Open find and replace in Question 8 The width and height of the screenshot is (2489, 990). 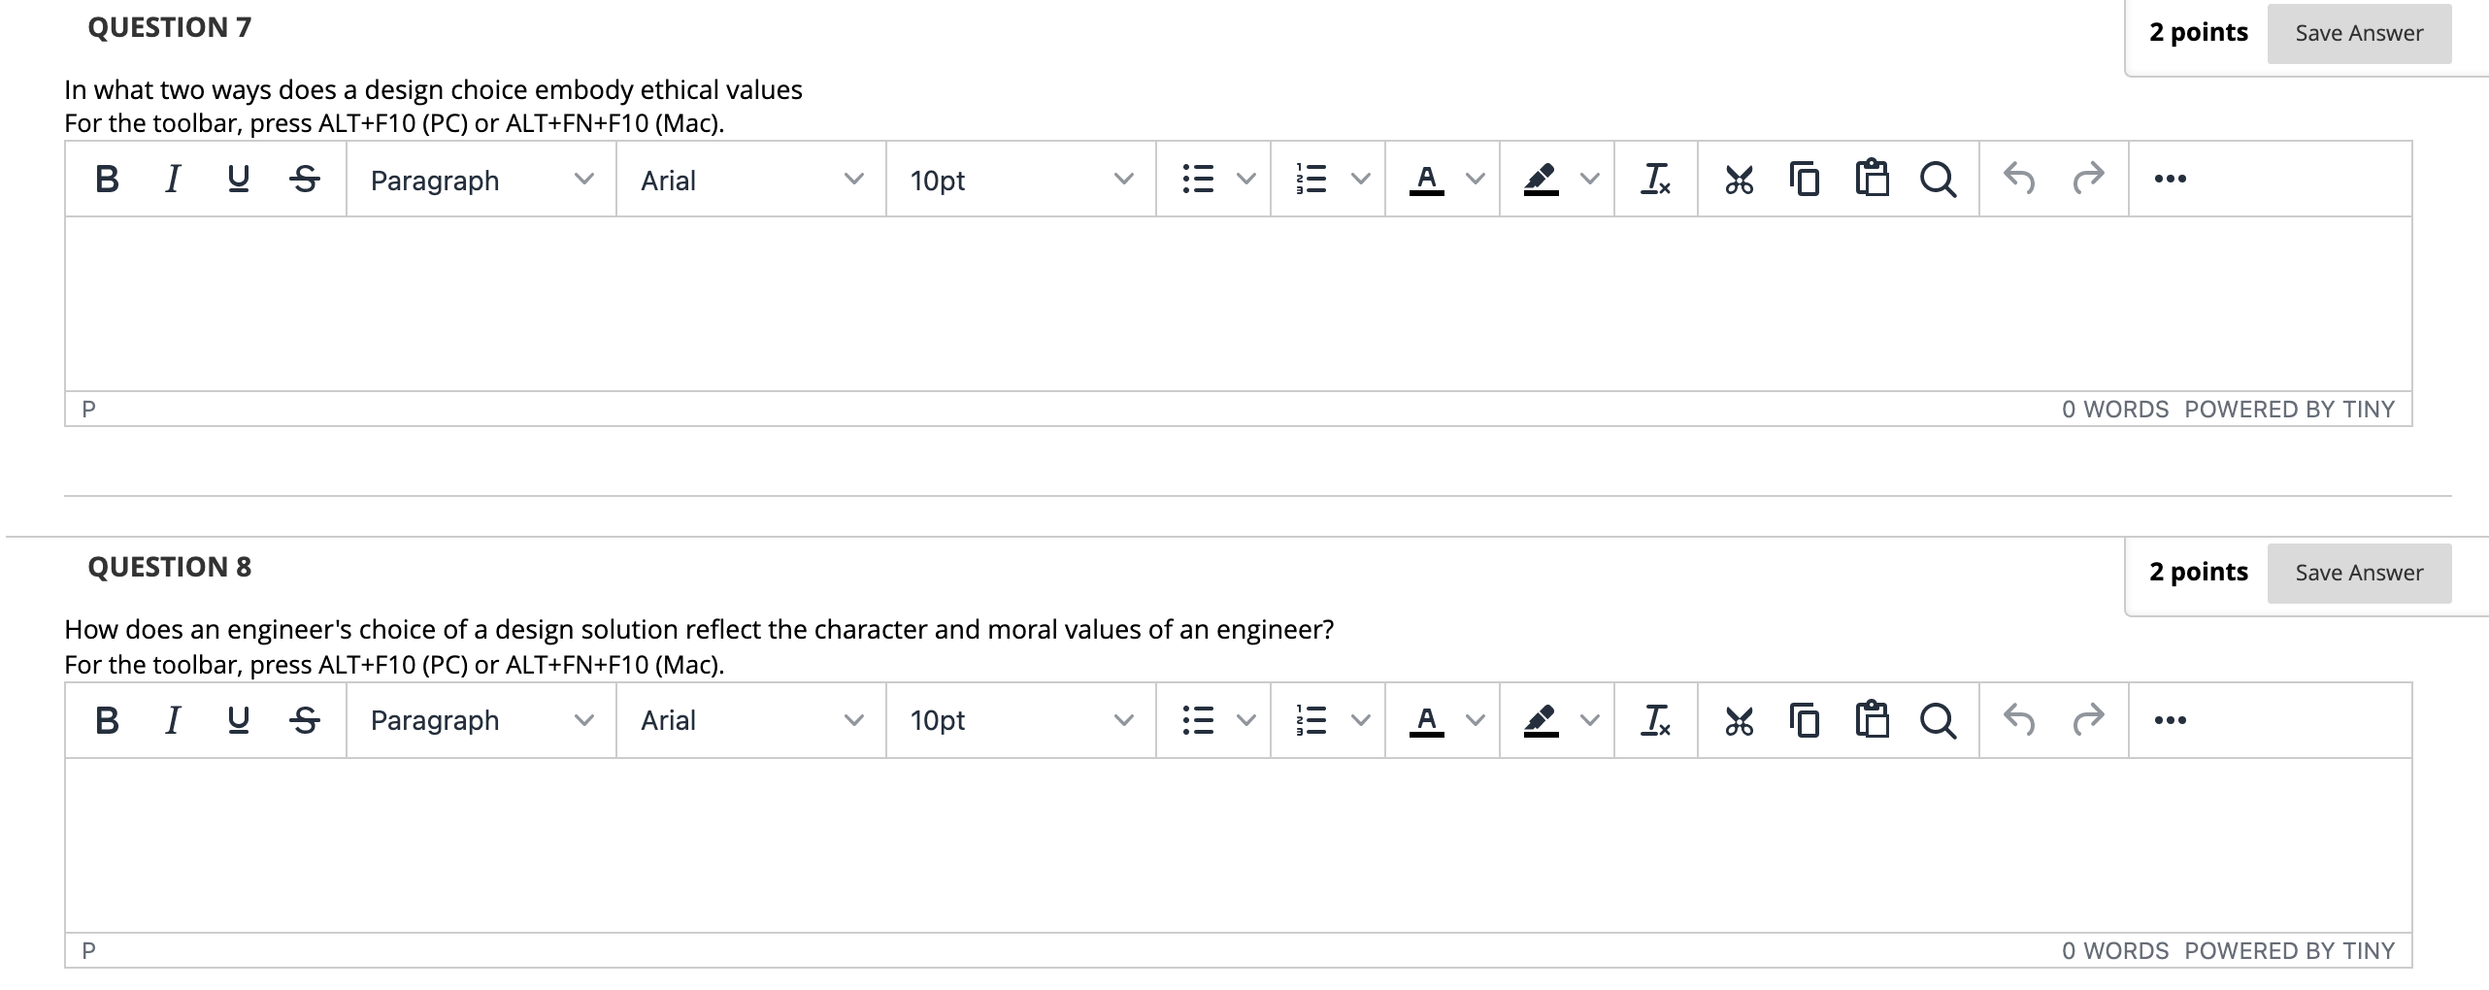click(1939, 720)
